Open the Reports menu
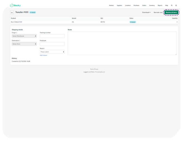Screen dimensions: 188x141 click(160, 5)
